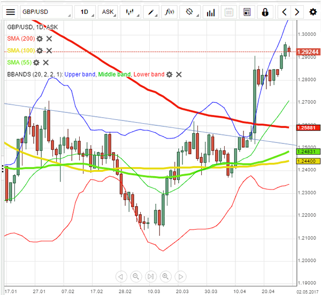Open the hamburger main menu
The image size is (321, 295).
click(x=11, y=12)
